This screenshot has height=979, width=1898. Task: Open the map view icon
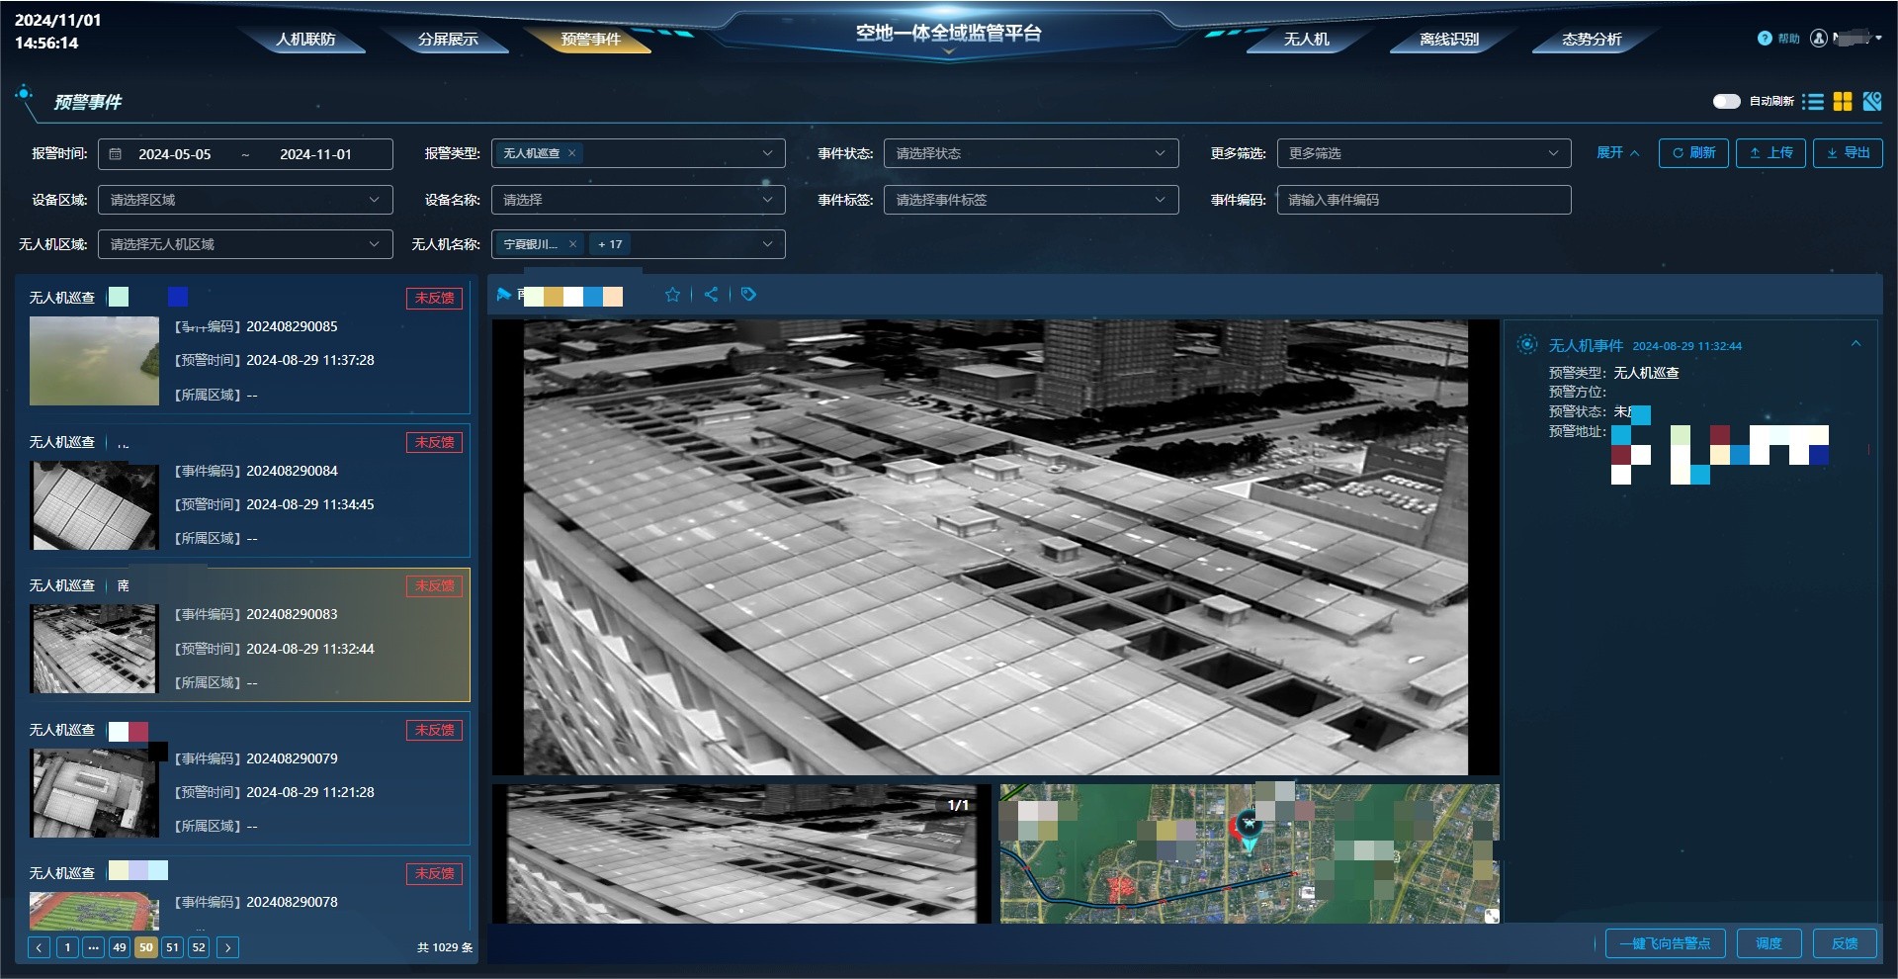click(x=1872, y=101)
